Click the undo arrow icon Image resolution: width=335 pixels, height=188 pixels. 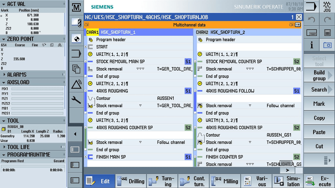point(311,20)
